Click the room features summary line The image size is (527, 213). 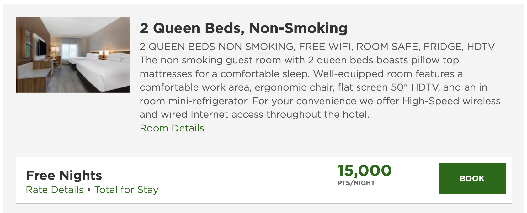click(x=316, y=47)
